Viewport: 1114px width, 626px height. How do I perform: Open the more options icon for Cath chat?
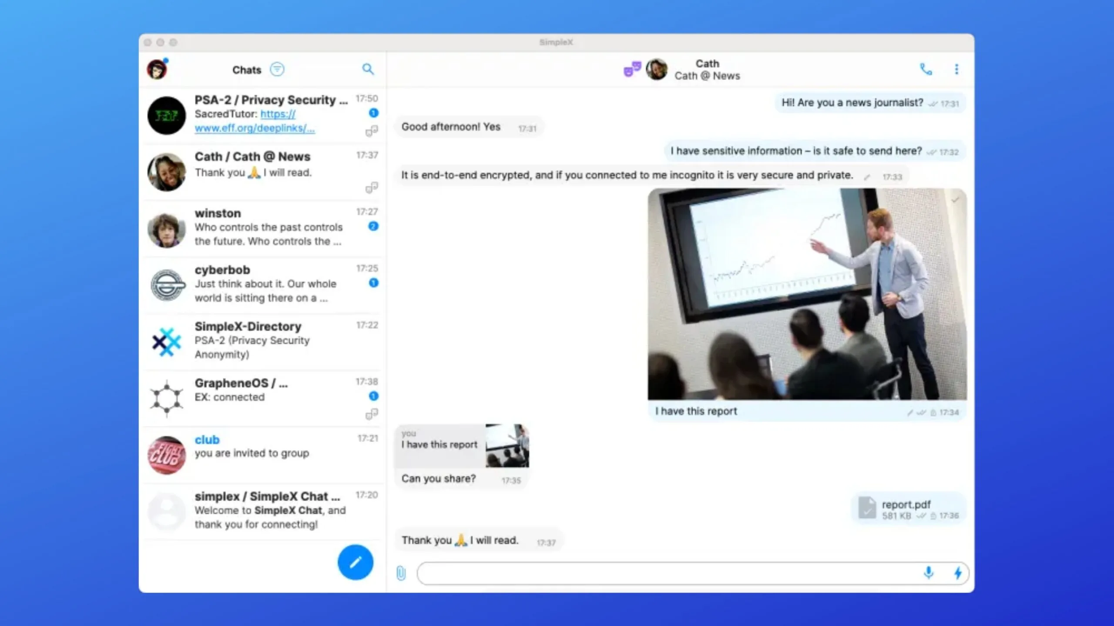(x=956, y=69)
